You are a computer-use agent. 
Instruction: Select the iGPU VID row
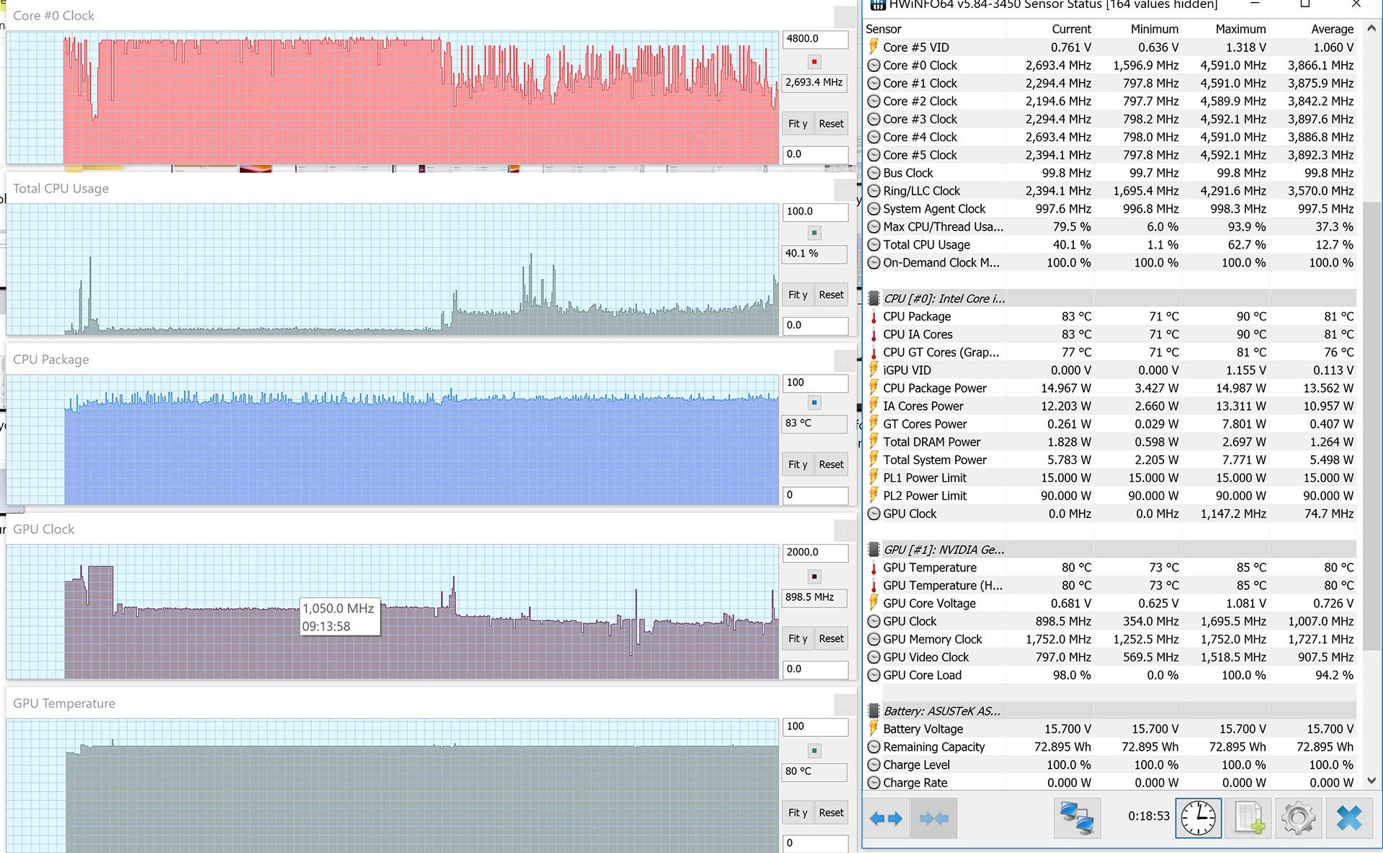tap(1110, 370)
